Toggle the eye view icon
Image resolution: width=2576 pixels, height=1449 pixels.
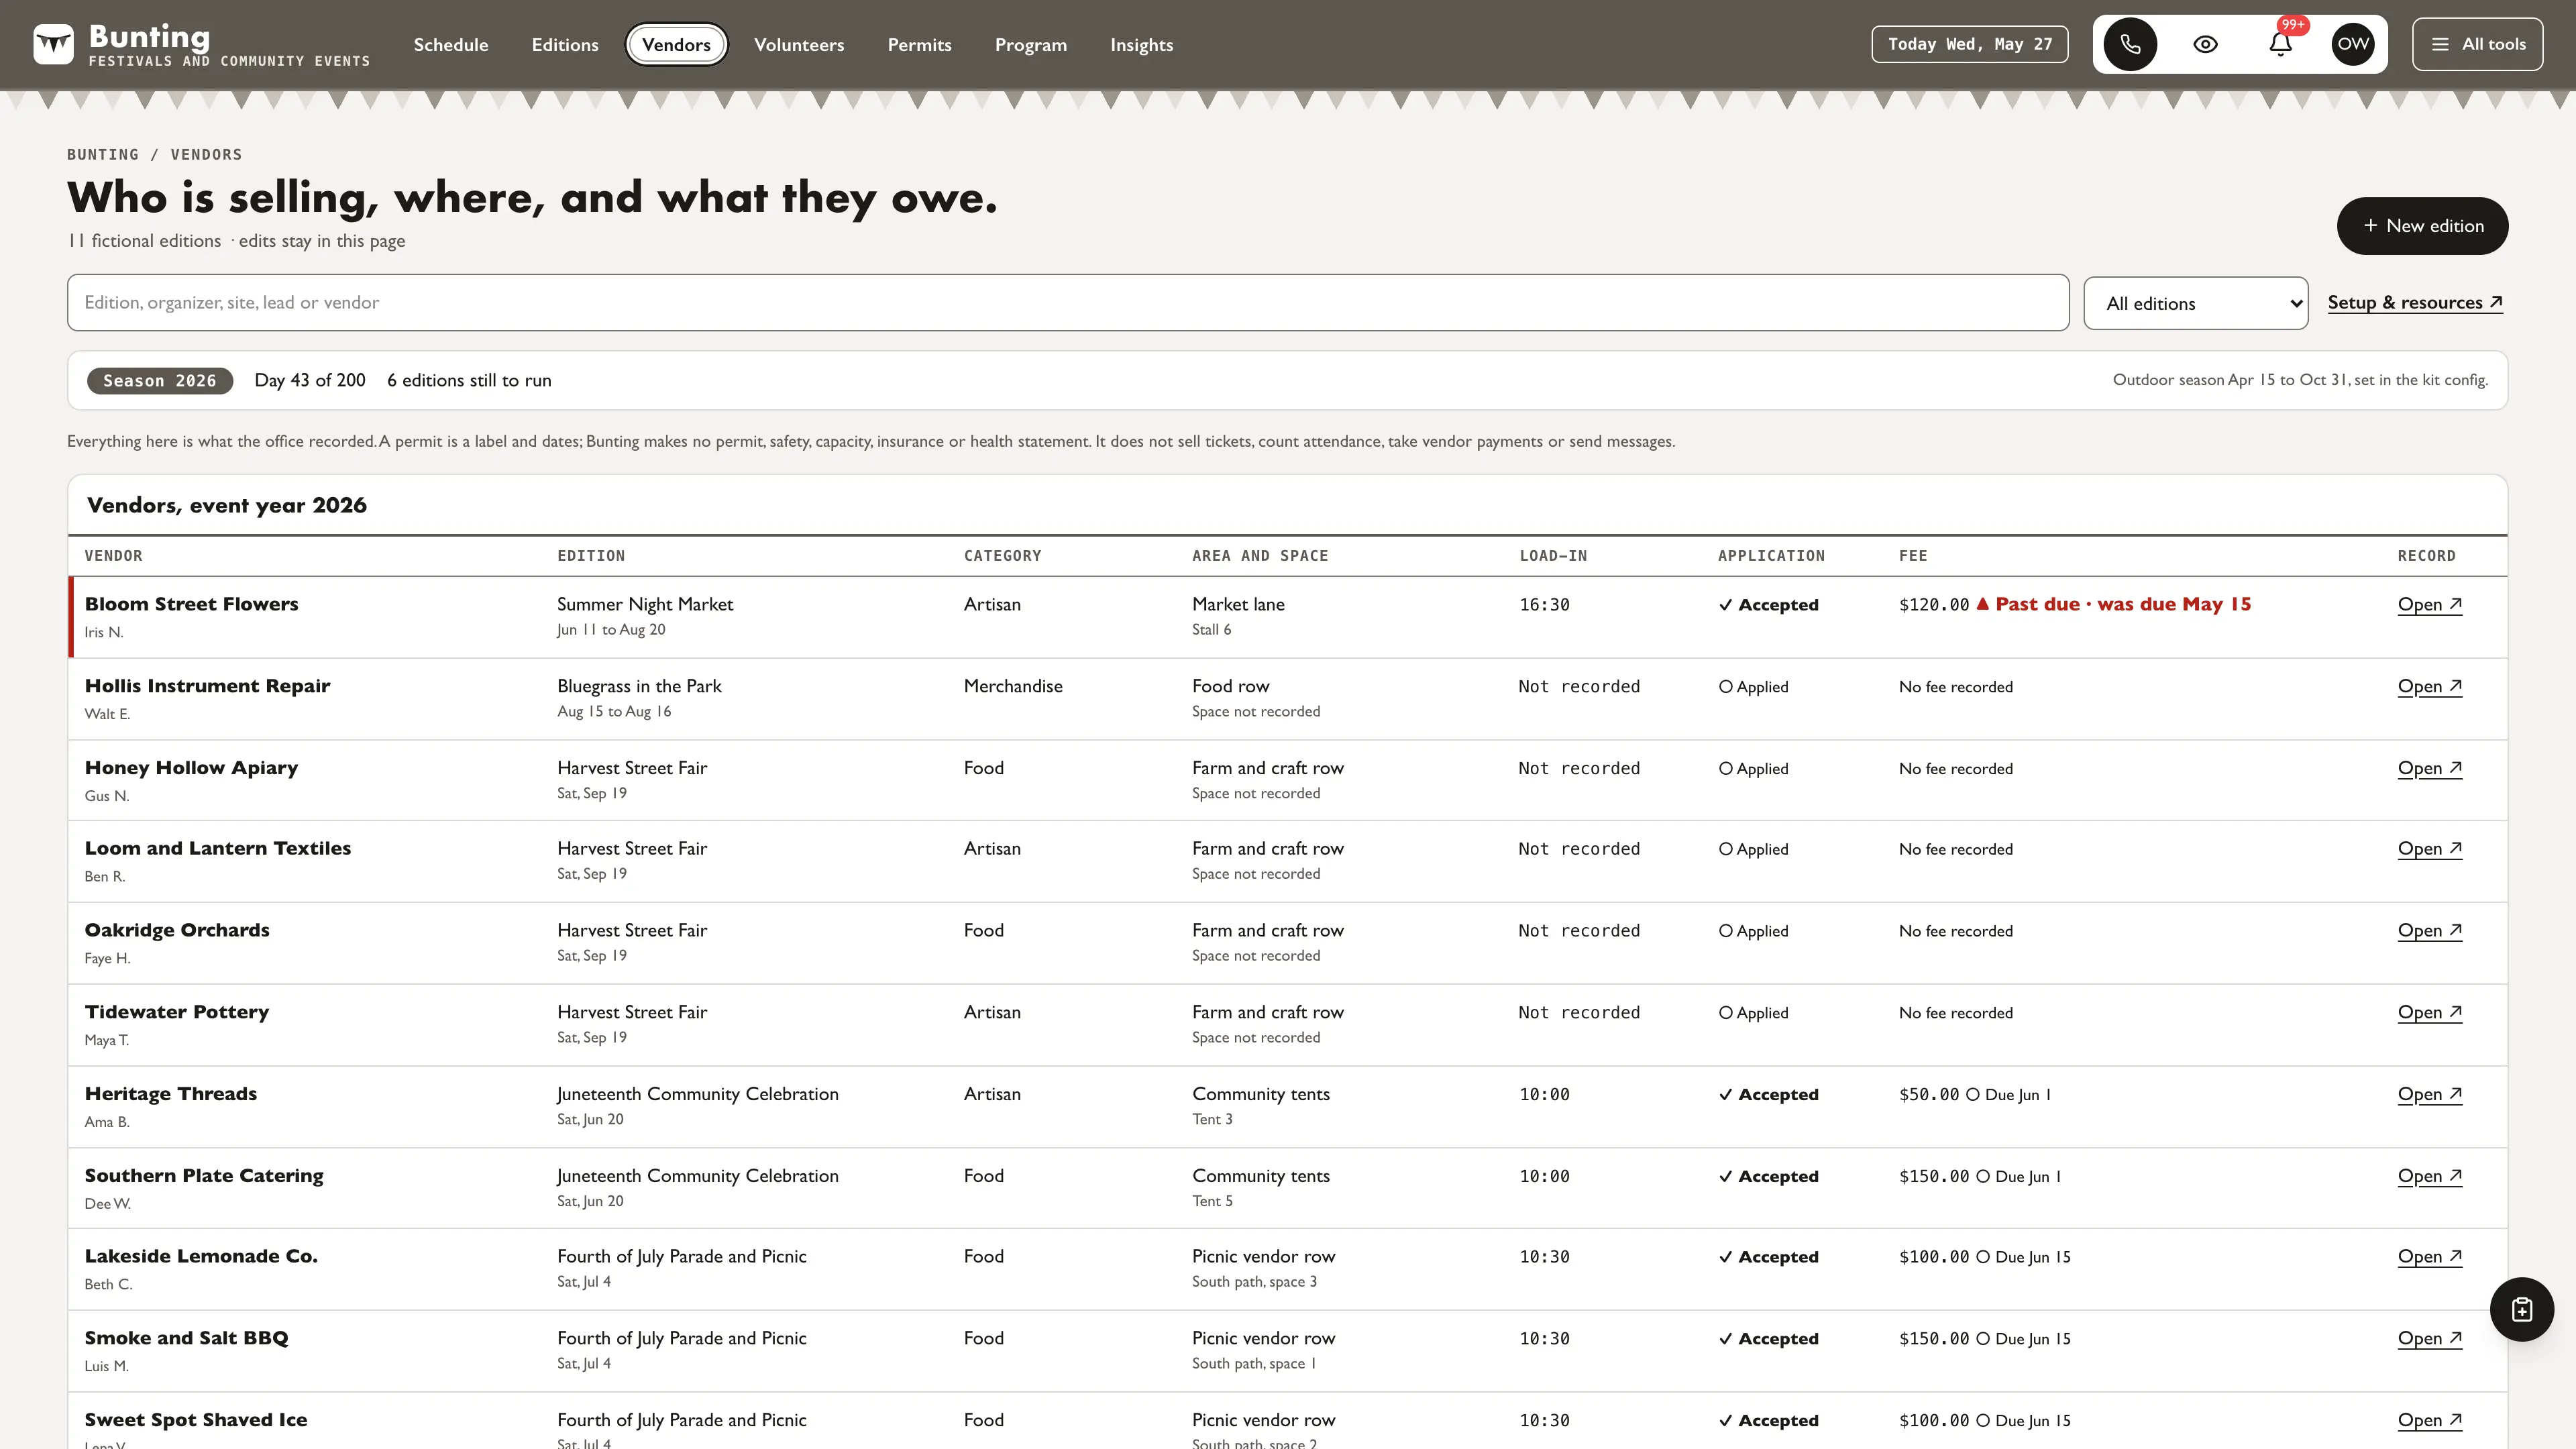2205,44
